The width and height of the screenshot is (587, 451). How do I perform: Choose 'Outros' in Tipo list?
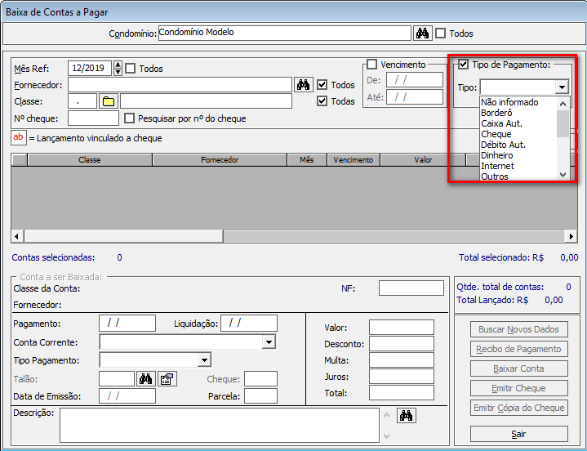coord(495,176)
